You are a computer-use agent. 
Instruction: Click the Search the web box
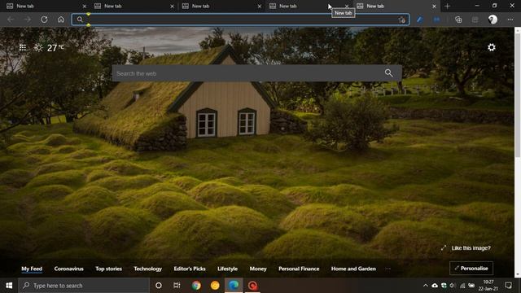click(256, 73)
